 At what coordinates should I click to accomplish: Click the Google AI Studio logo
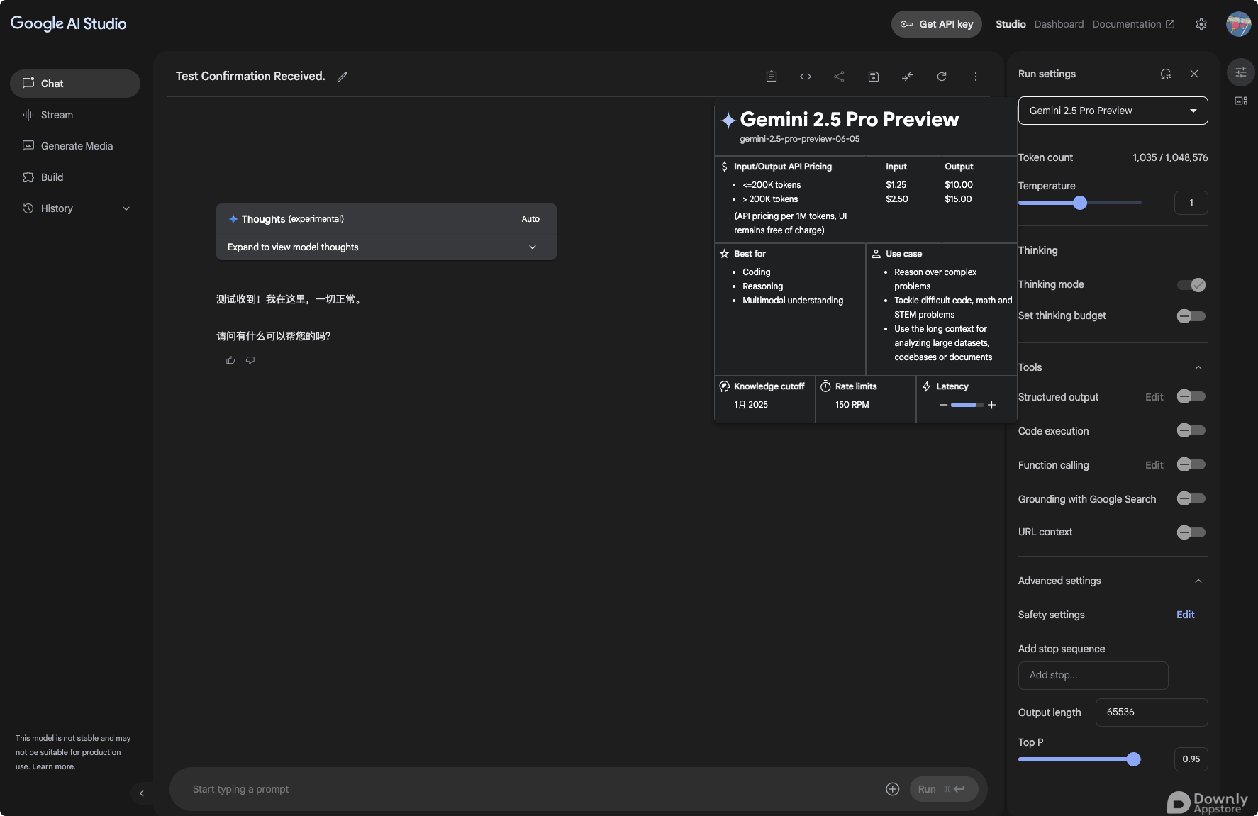pyautogui.click(x=69, y=23)
